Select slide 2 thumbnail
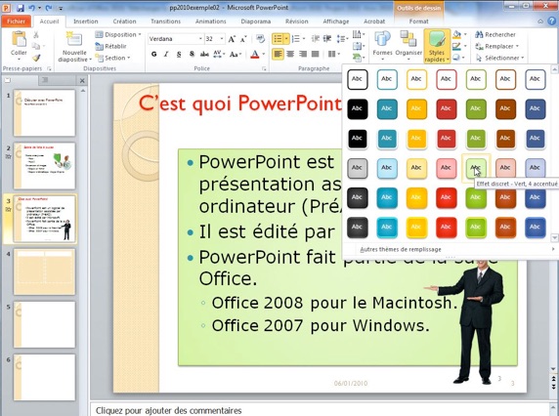The image size is (559, 416). (45, 166)
